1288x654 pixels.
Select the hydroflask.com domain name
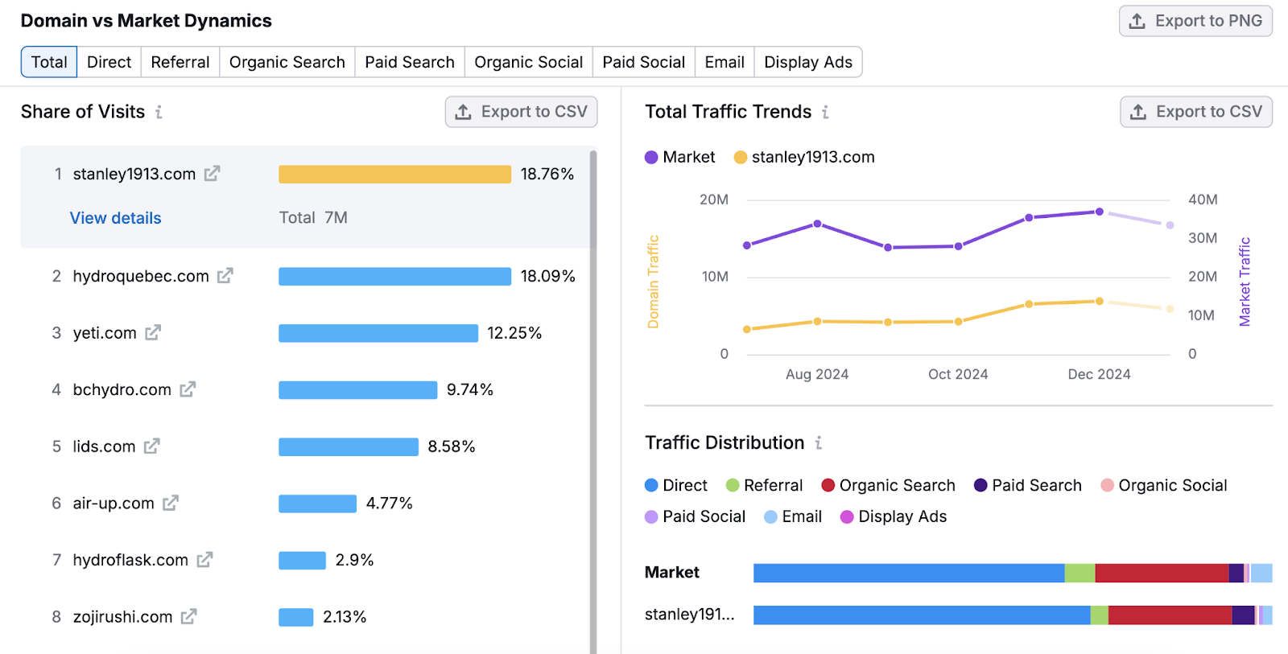click(130, 560)
